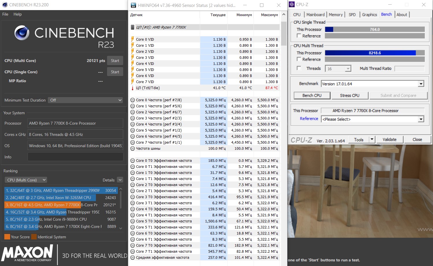The image size is (433, 266).
Task: Select ranking row '2. 24C/48T @ 2.7 GHz, Intel Xeon W-3265M CPU'
Action: point(61,198)
